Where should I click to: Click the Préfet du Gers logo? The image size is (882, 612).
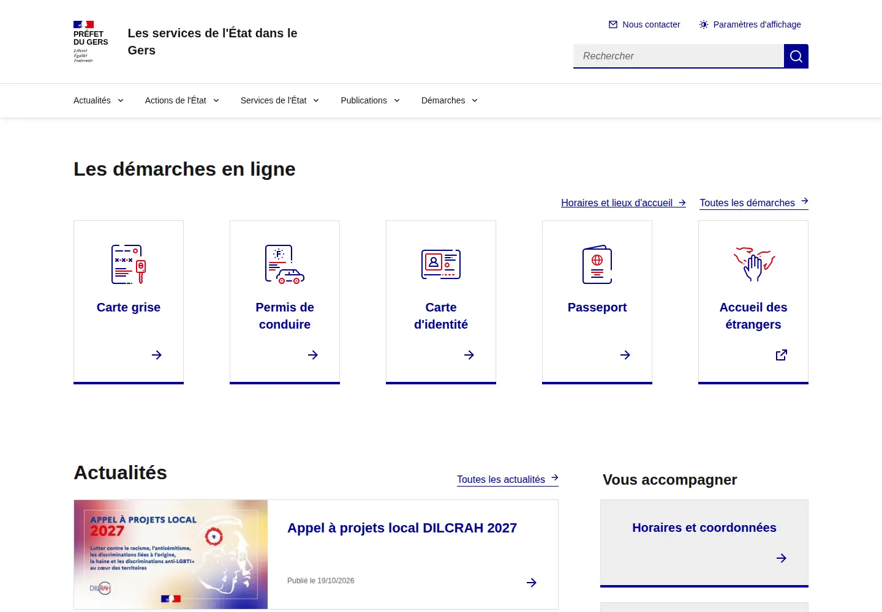pos(91,42)
